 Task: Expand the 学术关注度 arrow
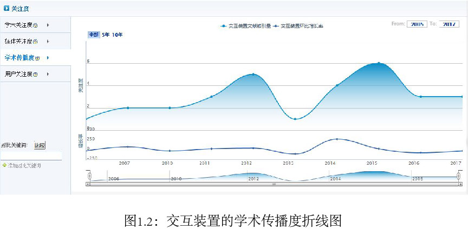48,25
